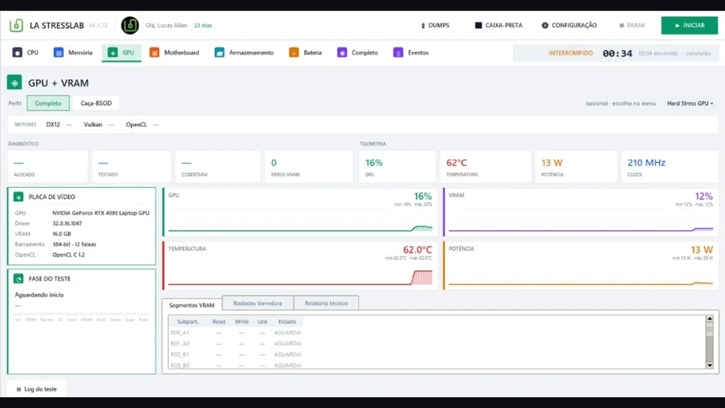The height and width of the screenshot is (408, 725).
Task: Select the Completo profile option
Action: click(x=48, y=103)
